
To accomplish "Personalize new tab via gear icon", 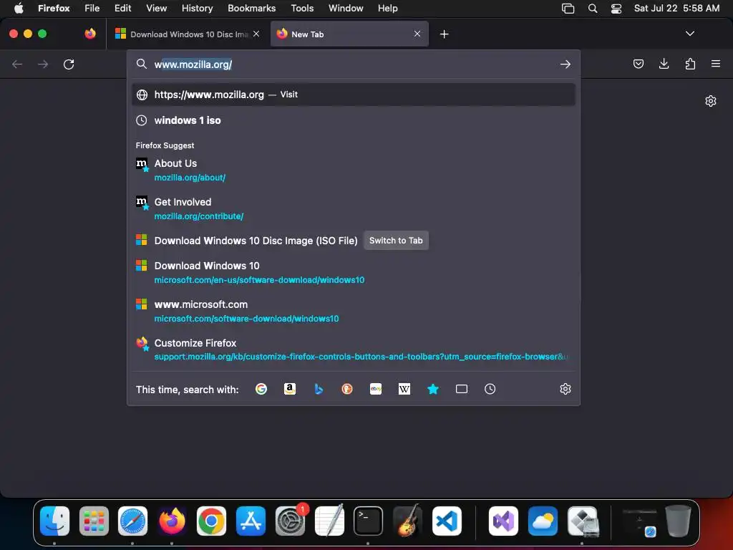I will pos(711,101).
